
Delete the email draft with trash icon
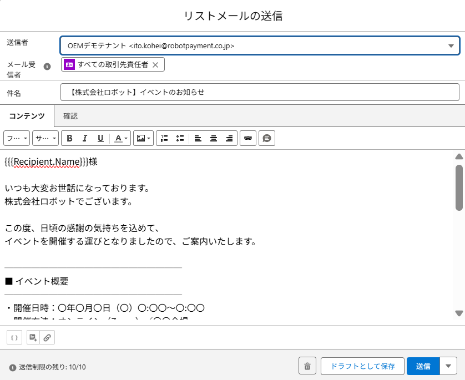click(x=307, y=366)
